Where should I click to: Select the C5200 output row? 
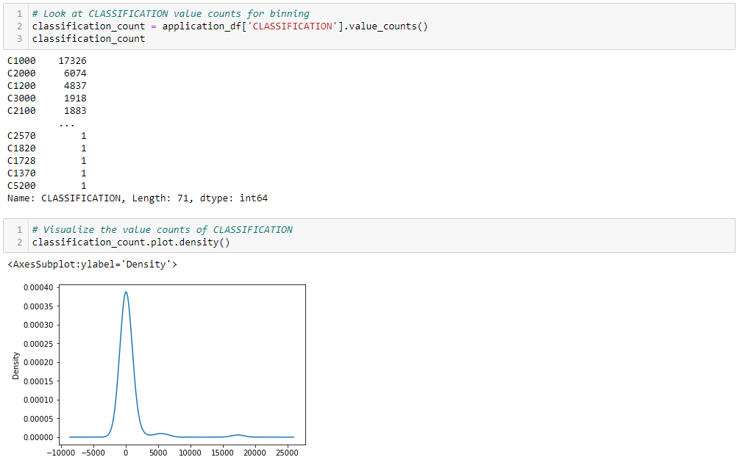click(47, 186)
